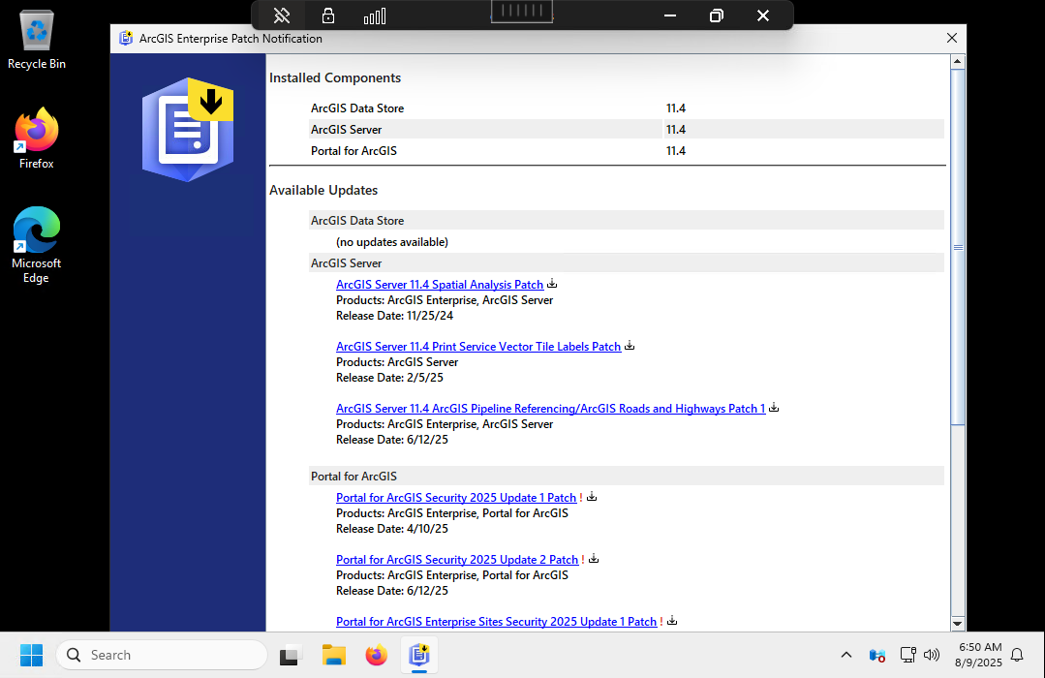Click the scroll up arrow of the patch list
1045x678 pixels.
958,63
